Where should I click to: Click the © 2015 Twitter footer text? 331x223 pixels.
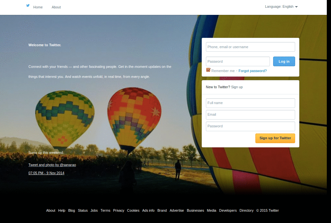(x=267, y=210)
